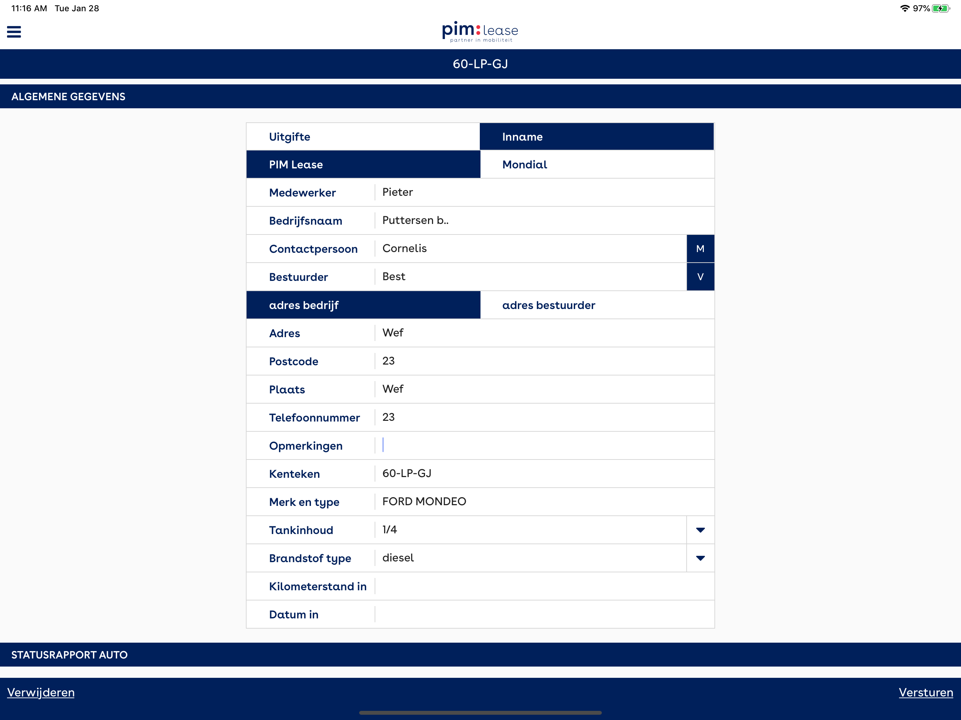Focus the Opmerkingen field
Screen dimensions: 961x720
545,445
